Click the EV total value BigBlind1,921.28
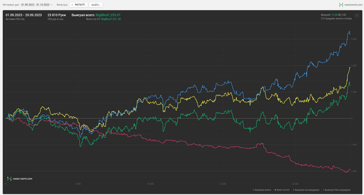364x195 pixels. (111, 19)
